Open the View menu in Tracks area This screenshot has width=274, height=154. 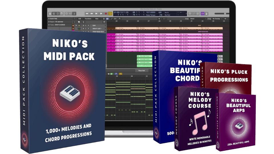[97, 19]
